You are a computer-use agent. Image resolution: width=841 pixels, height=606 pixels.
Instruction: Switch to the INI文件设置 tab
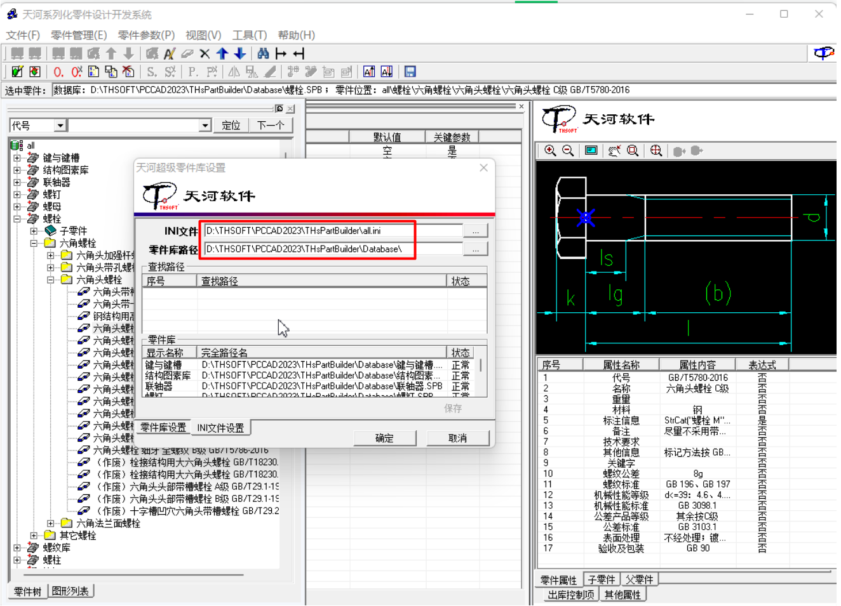[x=220, y=428]
